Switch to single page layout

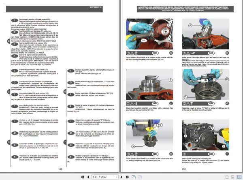pyautogui.click(x=227, y=177)
